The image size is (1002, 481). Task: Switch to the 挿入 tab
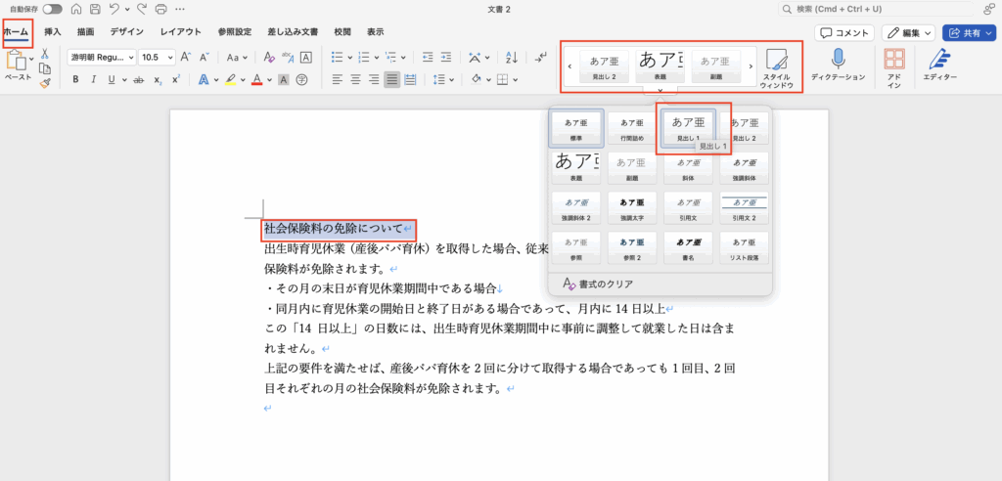point(53,32)
